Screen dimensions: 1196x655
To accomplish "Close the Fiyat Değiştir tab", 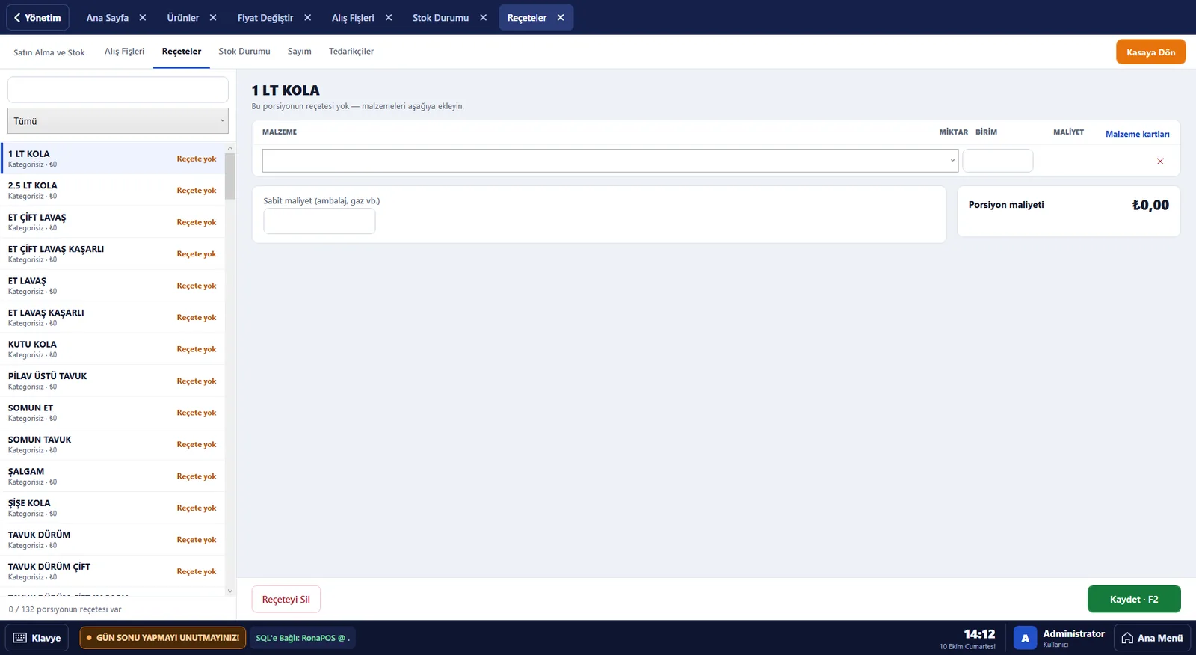I will coord(308,18).
